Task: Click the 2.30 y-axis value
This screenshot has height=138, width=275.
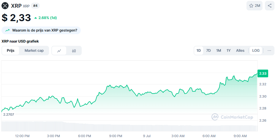Action: [263, 96]
